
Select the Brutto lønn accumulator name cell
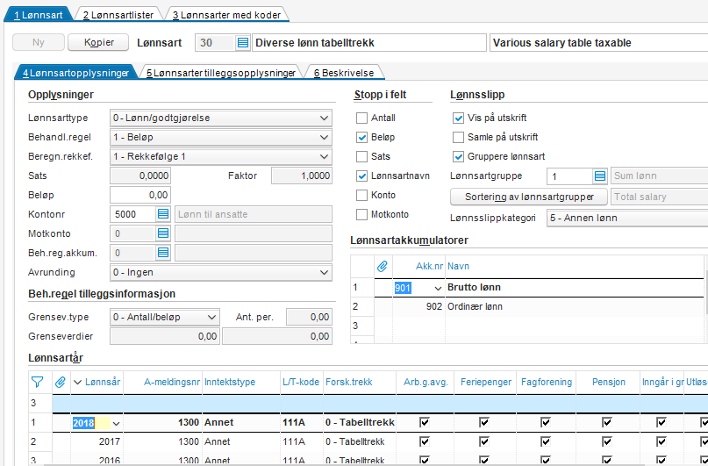(575, 287)
